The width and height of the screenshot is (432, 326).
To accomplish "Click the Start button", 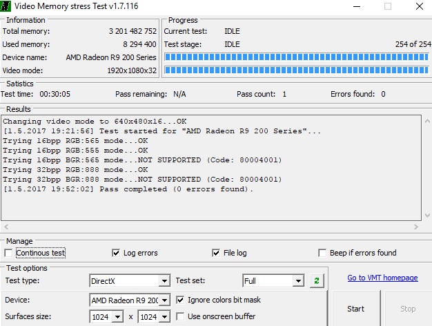I will pos(356,309).
